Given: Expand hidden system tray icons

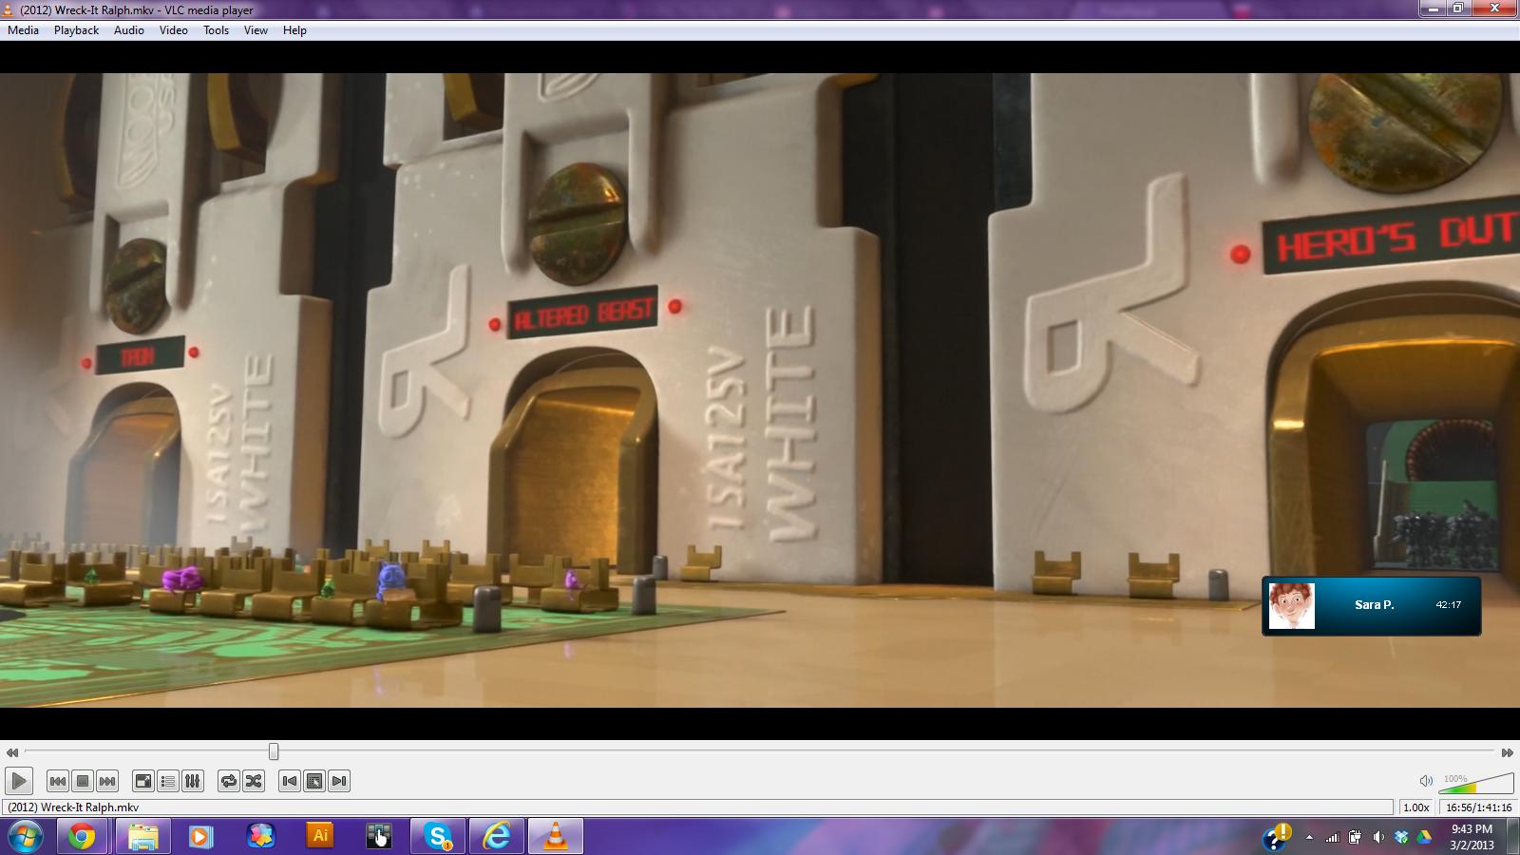Looking at the screenshot, I should [x=1309, y=837].
